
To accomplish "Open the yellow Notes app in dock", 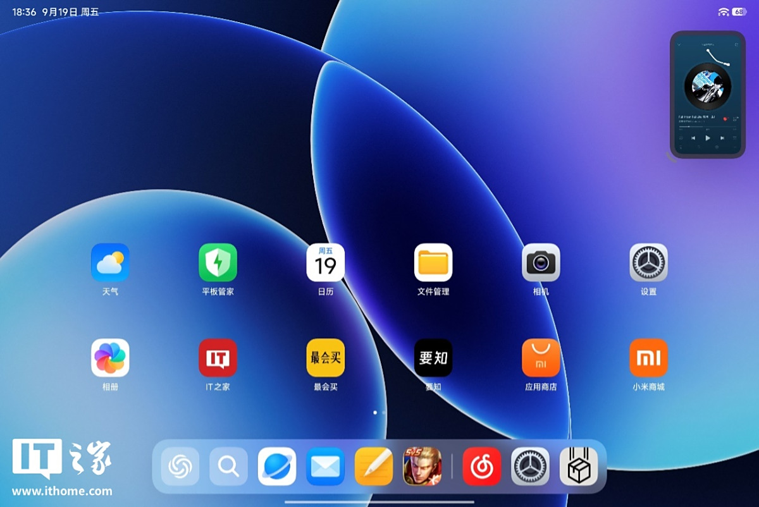I will click(374, 467).
